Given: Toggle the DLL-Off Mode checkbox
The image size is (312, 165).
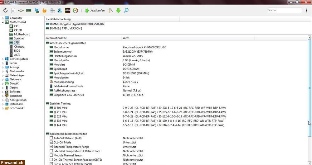Looking at the screenshot, I should 51,142.
